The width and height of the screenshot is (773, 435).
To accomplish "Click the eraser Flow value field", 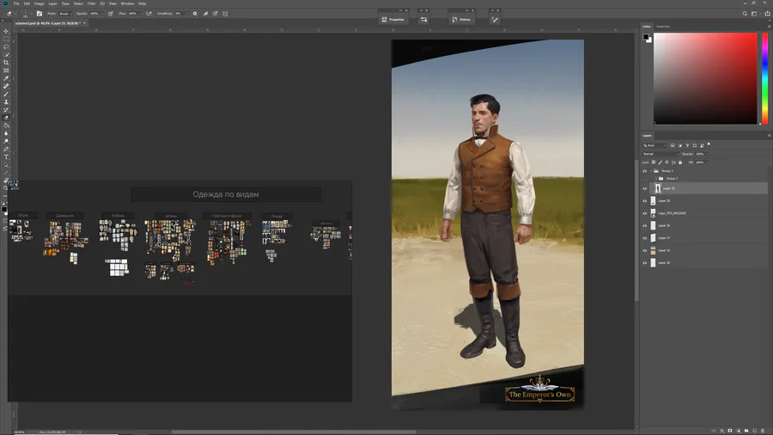I will (x=132, y=14).
